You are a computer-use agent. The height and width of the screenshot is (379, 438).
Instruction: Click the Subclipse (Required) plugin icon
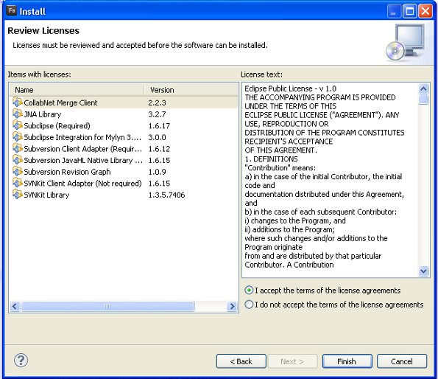tap(18, 125)
